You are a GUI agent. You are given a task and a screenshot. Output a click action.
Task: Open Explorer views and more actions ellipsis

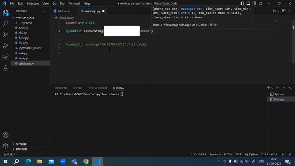45,11
